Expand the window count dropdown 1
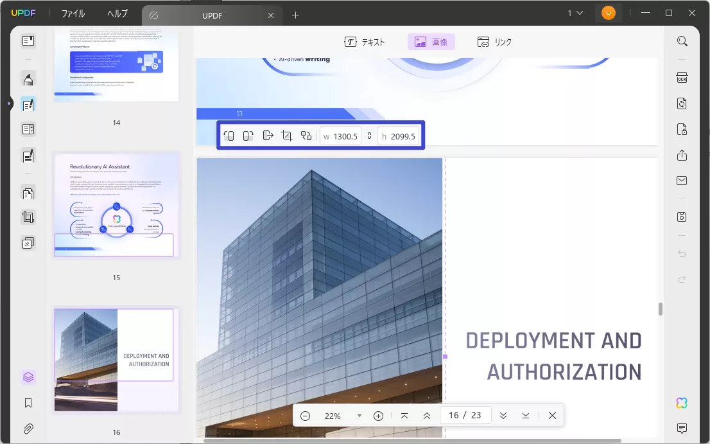The height and width of the screenshot is (444, 710). [575, 13]
